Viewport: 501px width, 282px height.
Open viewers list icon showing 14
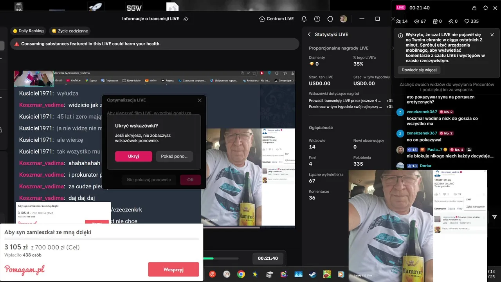pyautogui.click(x=402, y=22)
